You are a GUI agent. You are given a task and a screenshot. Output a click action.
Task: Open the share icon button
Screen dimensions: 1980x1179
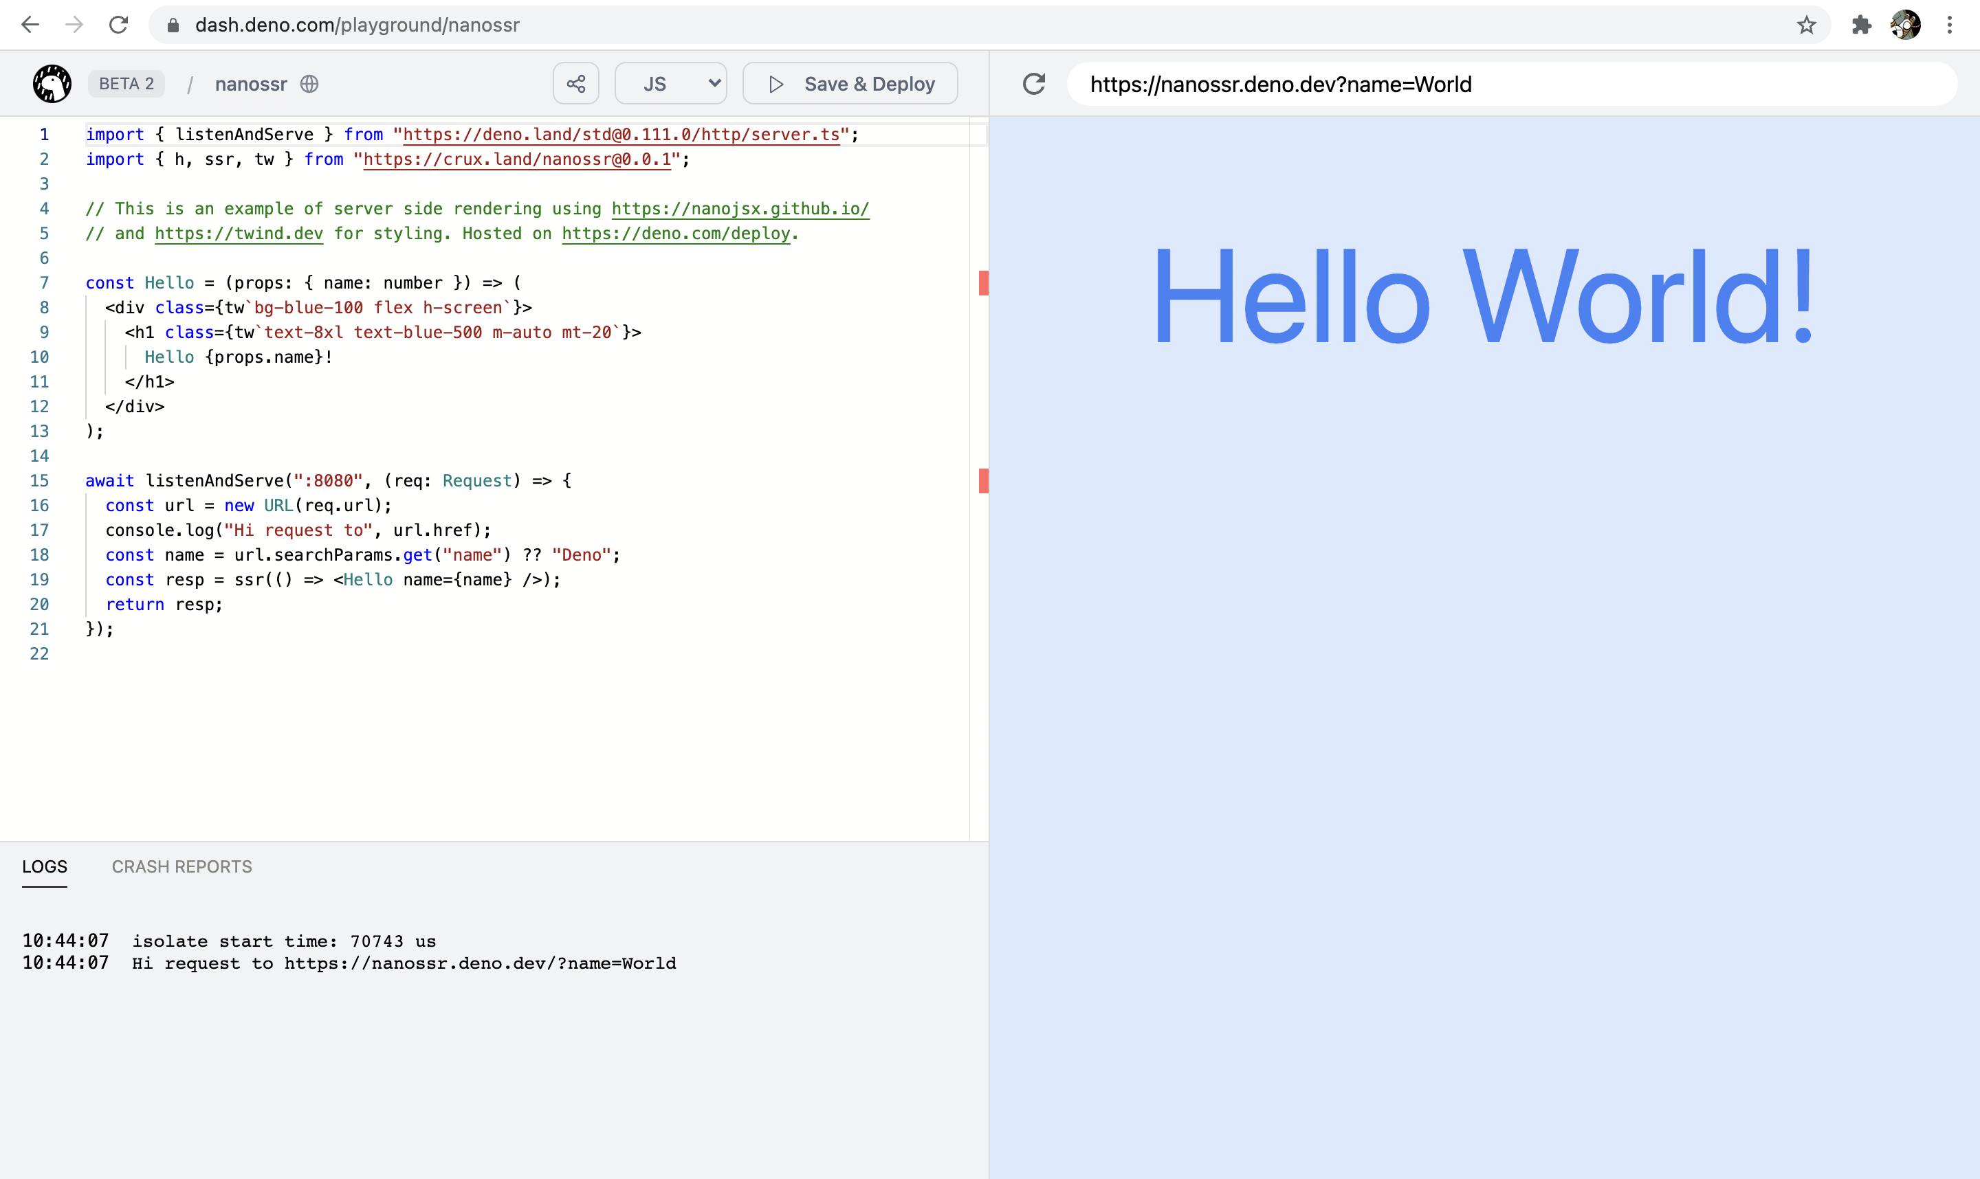click(x=575, y=83)
